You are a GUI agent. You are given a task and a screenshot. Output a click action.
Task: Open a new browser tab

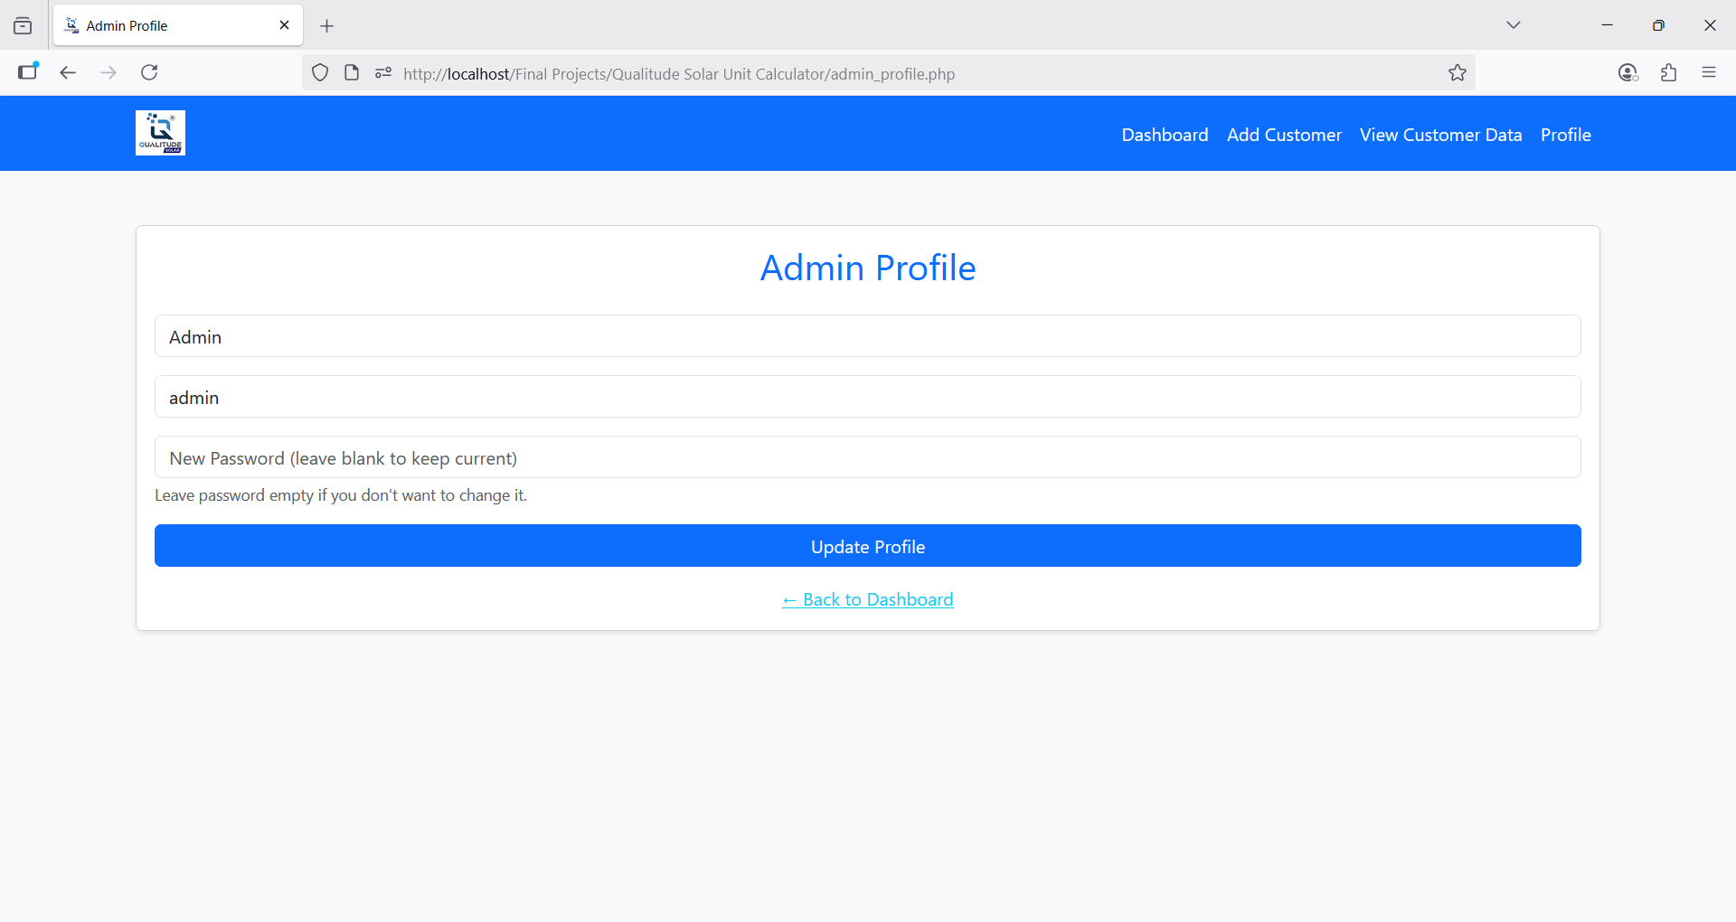[327, 26]
